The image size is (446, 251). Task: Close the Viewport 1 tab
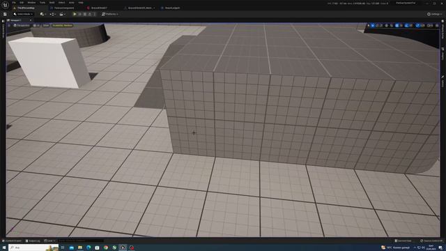pos(31,20)
